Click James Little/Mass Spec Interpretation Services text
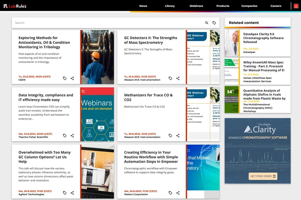 tap(258, 80)
